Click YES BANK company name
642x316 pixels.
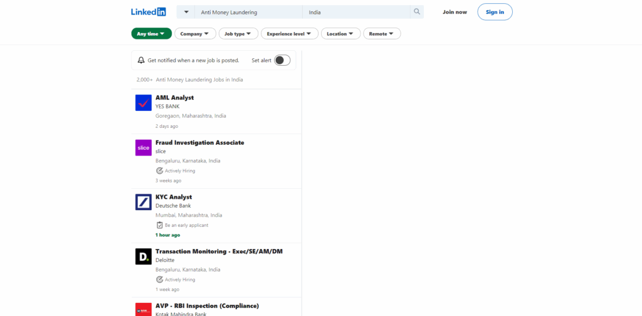pyautogui.click(x=167, y=107)
